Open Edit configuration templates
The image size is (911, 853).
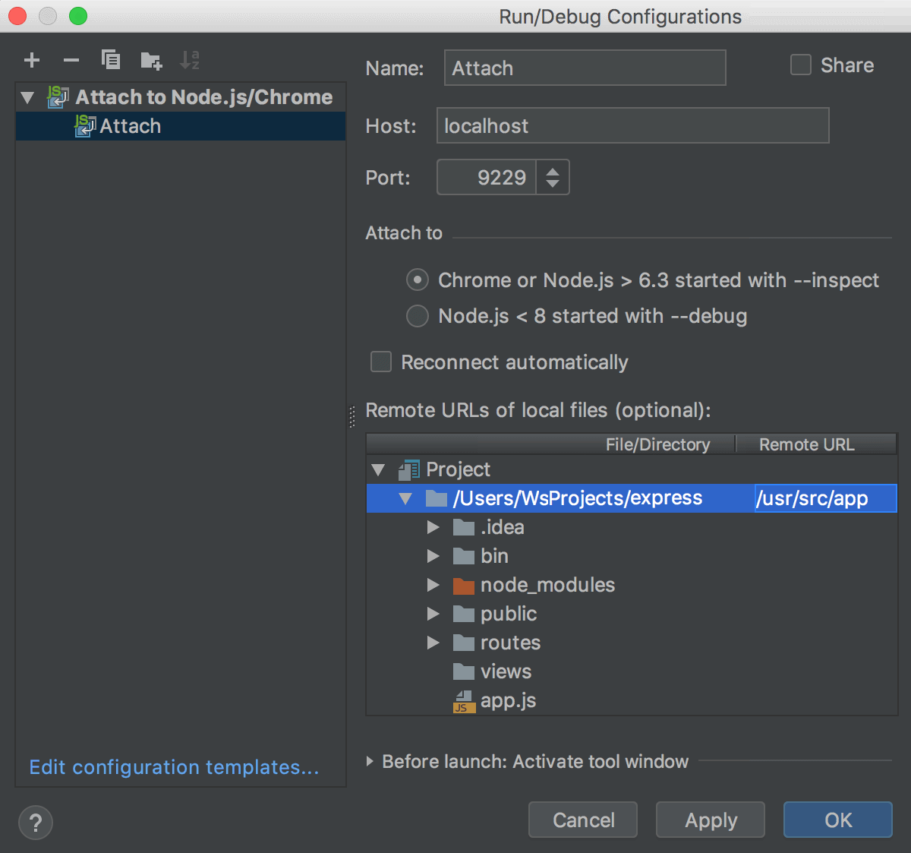[174, 767]
